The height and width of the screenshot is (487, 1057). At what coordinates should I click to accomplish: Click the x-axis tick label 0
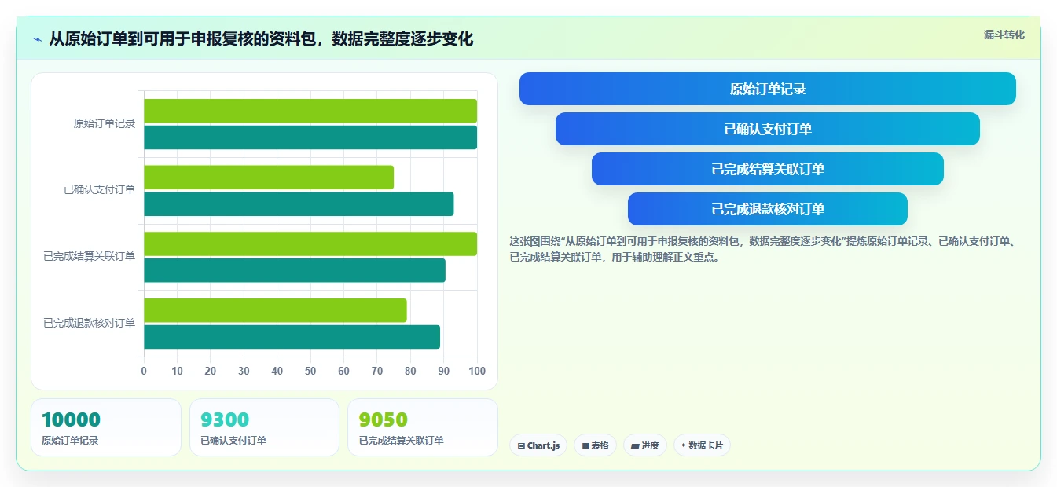[x=144, y=371]
